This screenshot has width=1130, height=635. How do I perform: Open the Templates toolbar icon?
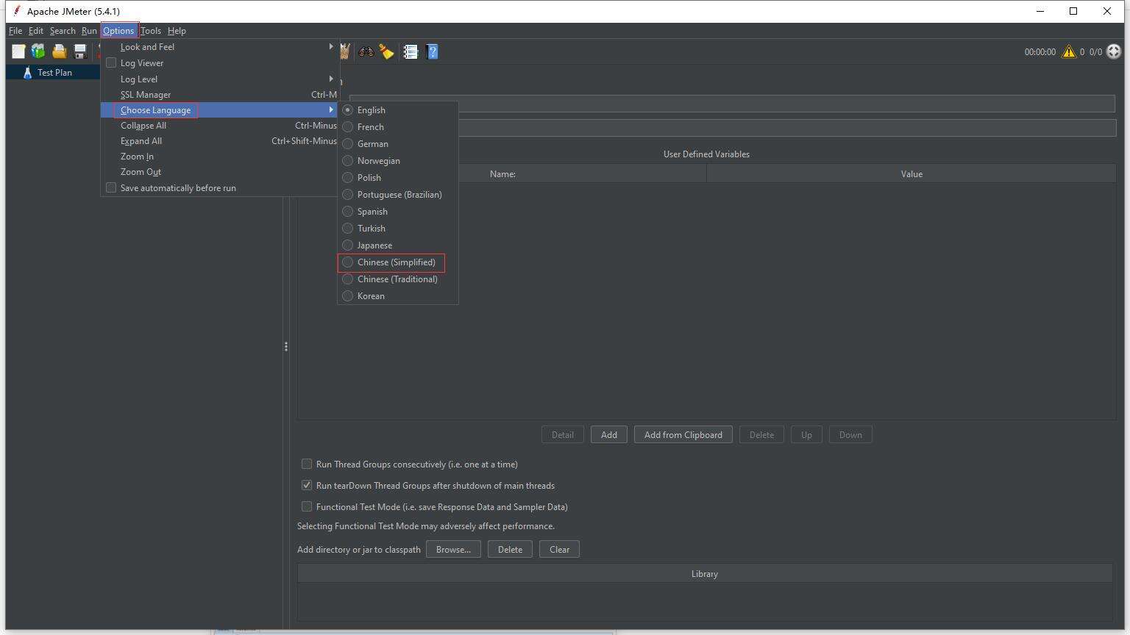38,51
